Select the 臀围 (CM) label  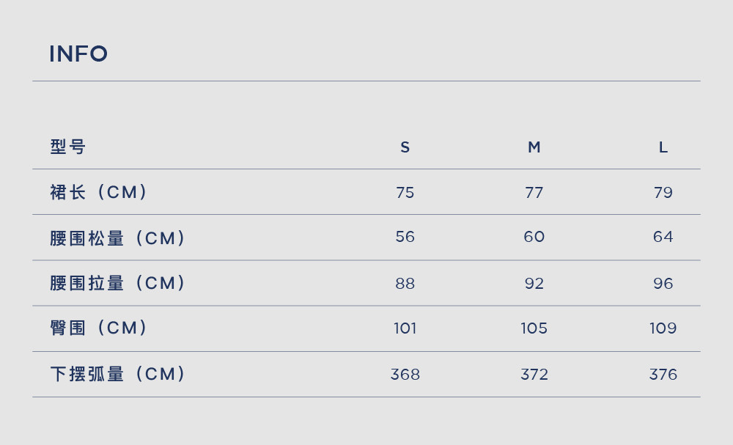99,328
